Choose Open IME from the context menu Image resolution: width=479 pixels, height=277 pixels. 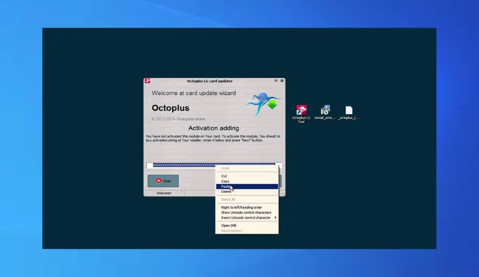pos(247,225)
